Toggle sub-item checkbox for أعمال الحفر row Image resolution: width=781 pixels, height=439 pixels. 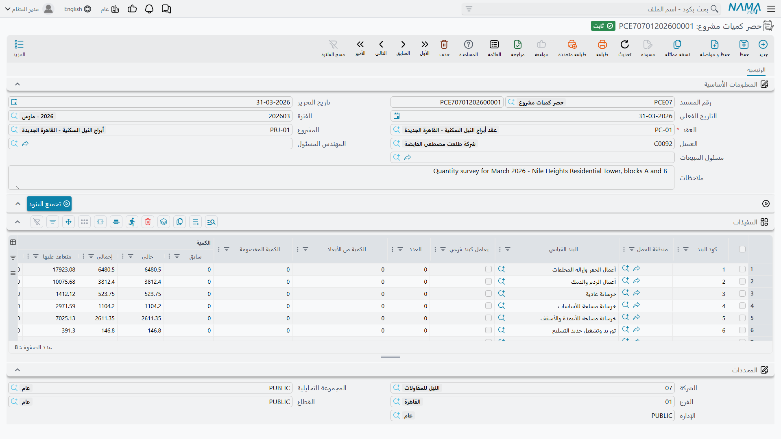pos(489,269)
